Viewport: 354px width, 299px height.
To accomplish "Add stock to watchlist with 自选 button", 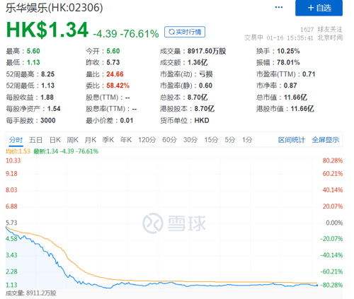I will 319,8.
